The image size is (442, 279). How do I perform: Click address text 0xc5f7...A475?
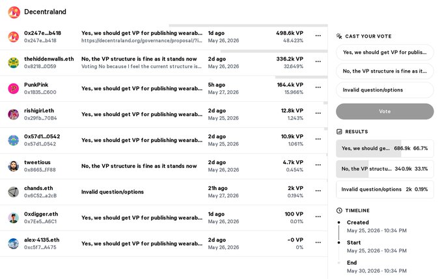(40, 247)
